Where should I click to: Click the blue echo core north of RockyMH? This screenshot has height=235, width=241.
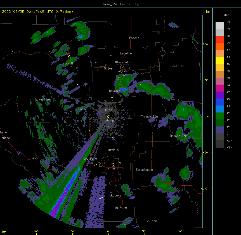tap(80, 37)
